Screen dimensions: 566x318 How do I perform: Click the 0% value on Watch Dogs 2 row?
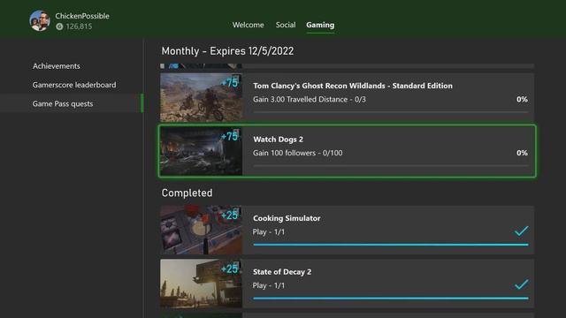pyautogui.click(x=522, y=153)
